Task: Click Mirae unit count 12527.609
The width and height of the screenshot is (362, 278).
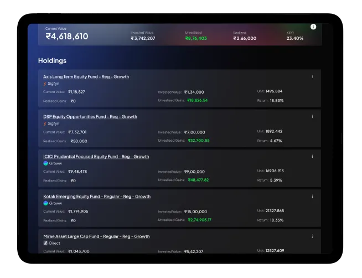Action: pyautogui.click(x=275, y=251)
